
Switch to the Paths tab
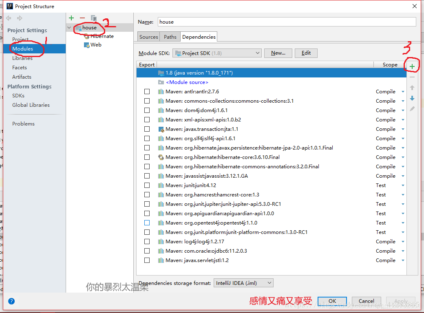pos(170,37)
